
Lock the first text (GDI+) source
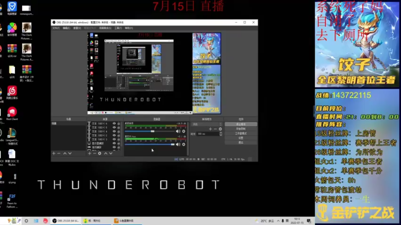(x=118, y=123)
